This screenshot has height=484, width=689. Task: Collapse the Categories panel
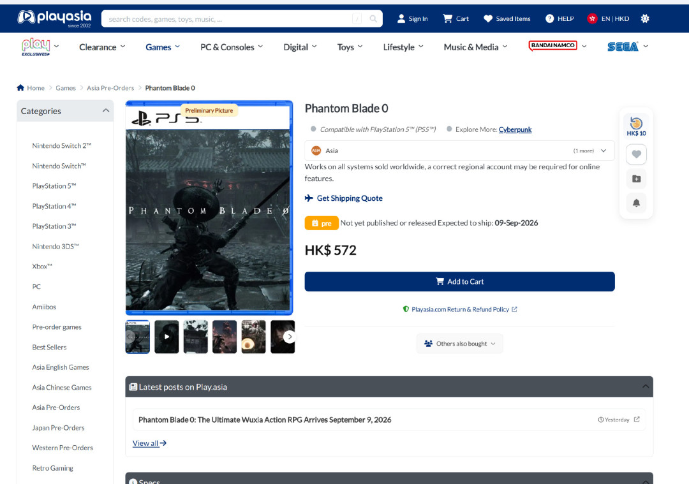[106, 111]
